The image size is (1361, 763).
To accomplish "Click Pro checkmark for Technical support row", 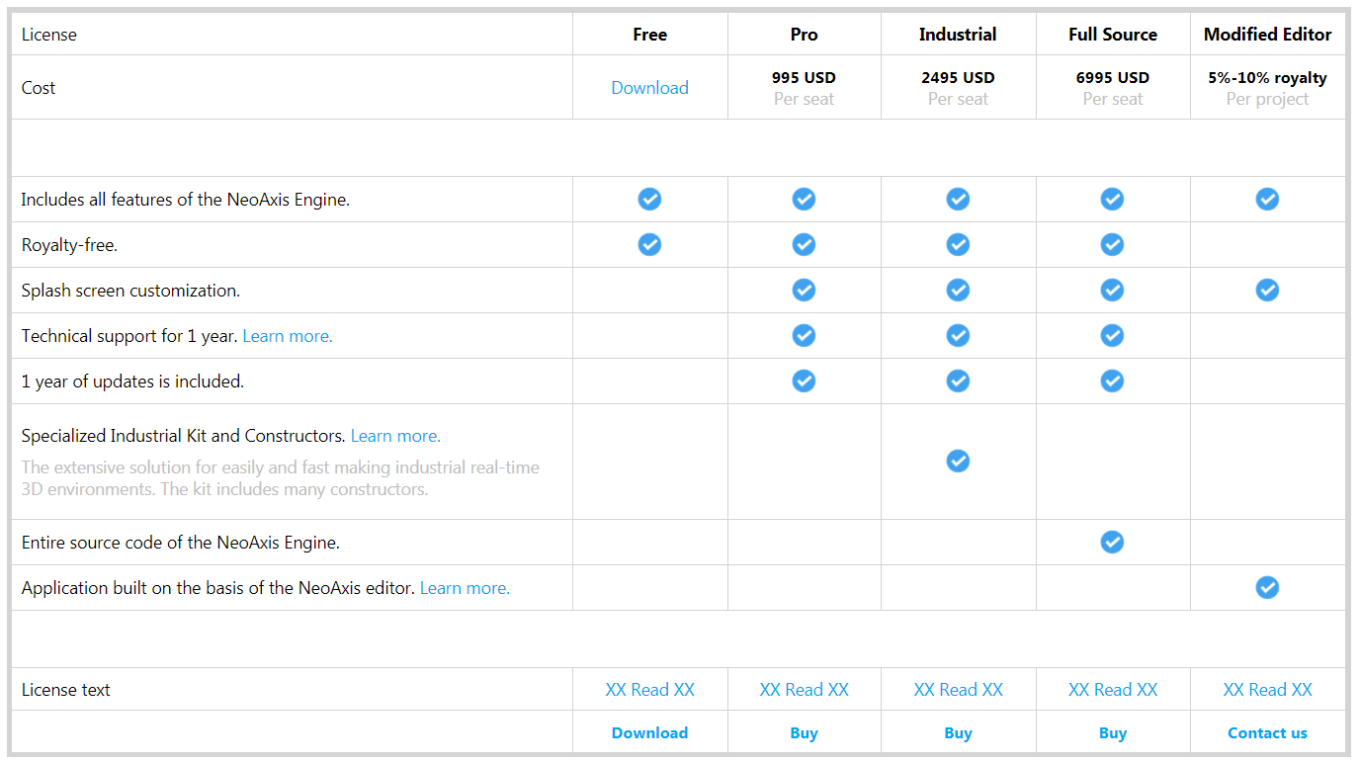I will [804, 335].
